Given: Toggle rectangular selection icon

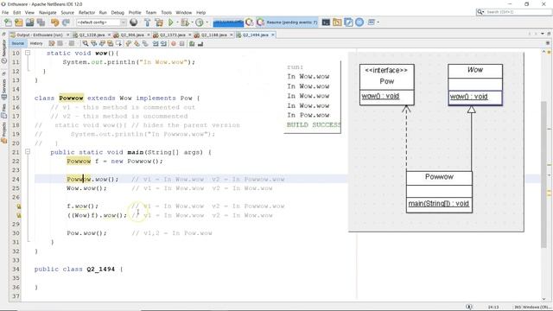Looking at the screenshot, I should click(x=118, y=43).
